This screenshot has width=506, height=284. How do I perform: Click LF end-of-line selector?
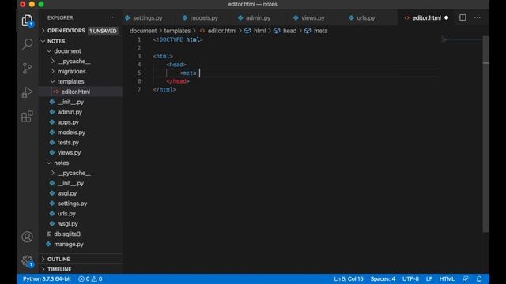tap(429, 278)
